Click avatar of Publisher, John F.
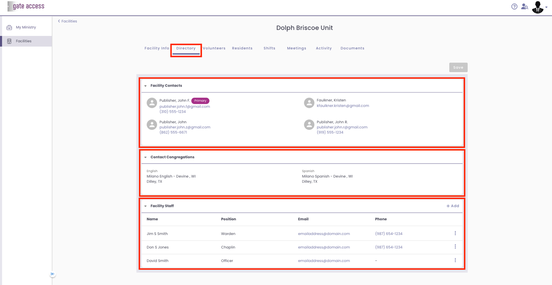 (152, 103)
